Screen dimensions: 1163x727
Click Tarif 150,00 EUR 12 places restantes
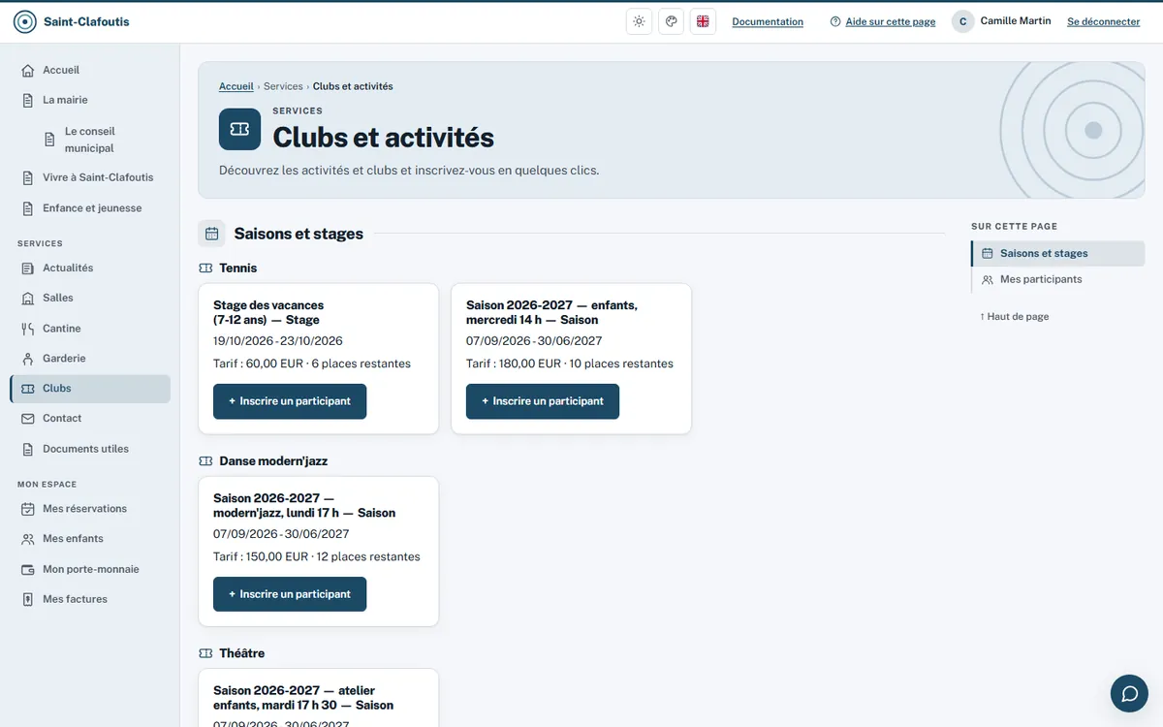point(317,557)
